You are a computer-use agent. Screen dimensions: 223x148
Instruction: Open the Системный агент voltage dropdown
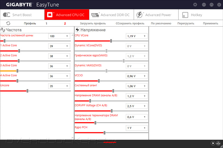tap(137, 86)
